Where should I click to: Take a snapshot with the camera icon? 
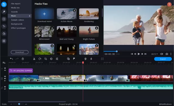(167, 54)
